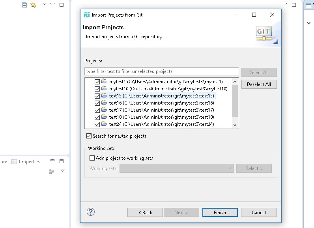Open the Properties panel view menu triangle

[63, 171]
